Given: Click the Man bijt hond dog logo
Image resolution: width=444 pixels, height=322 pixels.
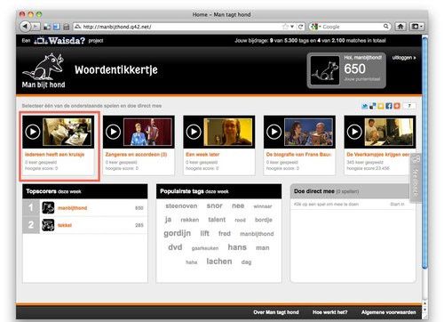Looking at the screenshot, I should coord(44,70).
